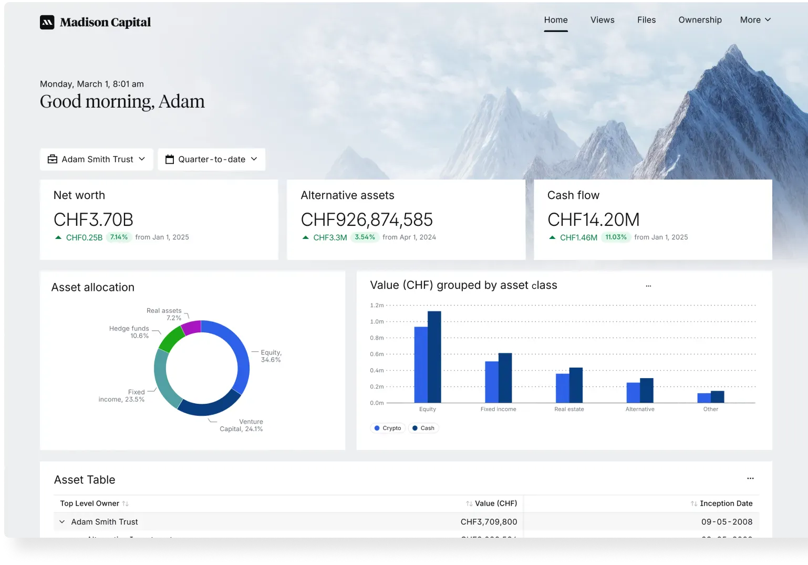Toggle the Crypto legend series

(x=388, y=428)
